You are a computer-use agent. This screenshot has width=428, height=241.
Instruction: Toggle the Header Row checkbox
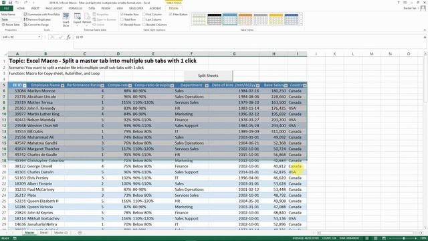(122, 14)
